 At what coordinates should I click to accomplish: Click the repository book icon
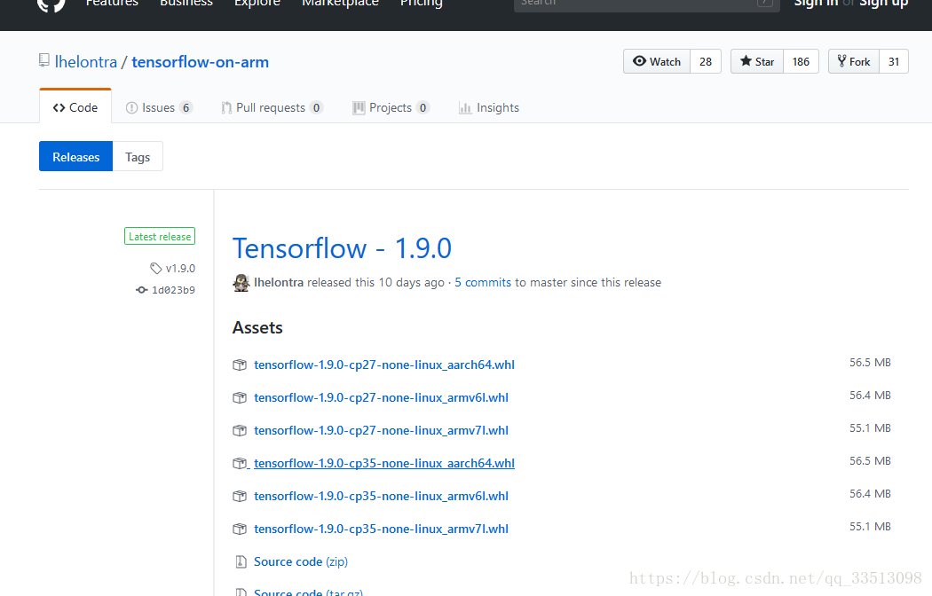coord(44,60)
